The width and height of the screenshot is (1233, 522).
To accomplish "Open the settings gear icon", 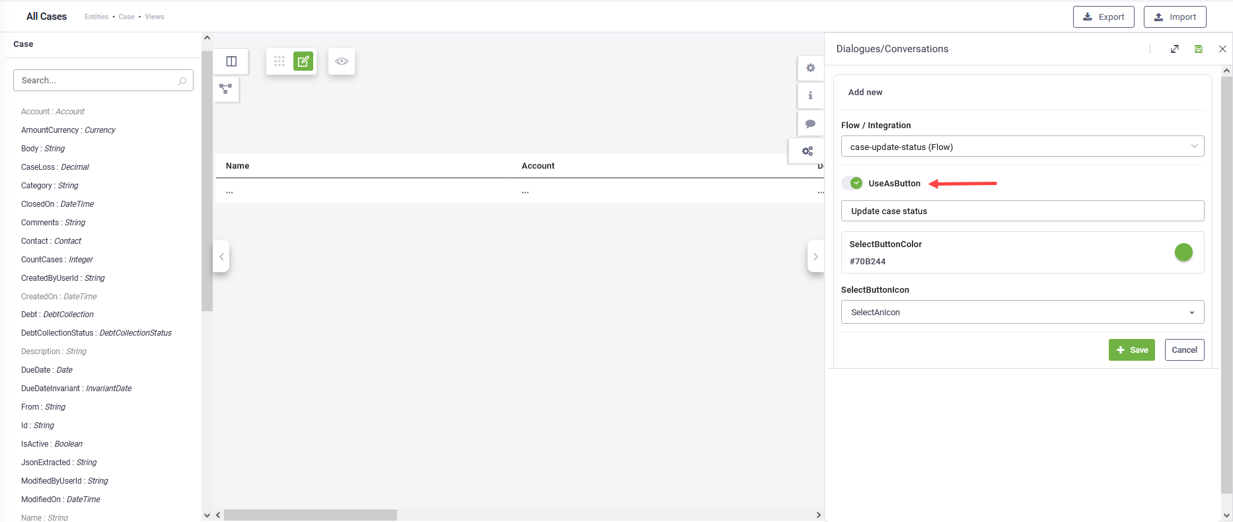I will [x=810, y=68].
